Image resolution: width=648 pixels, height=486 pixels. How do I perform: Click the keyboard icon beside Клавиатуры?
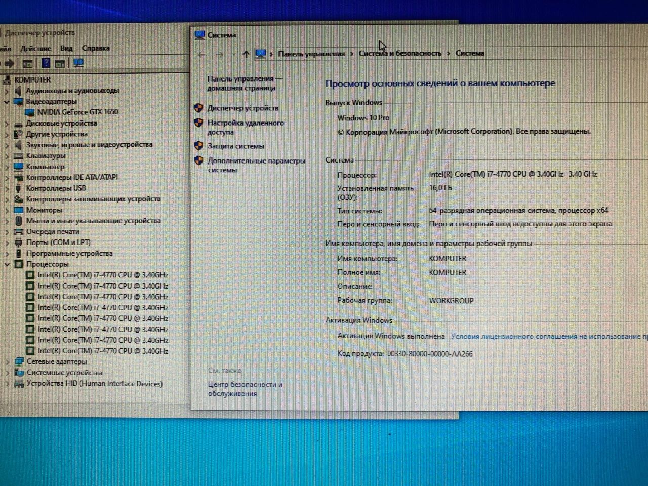(19, 156)
